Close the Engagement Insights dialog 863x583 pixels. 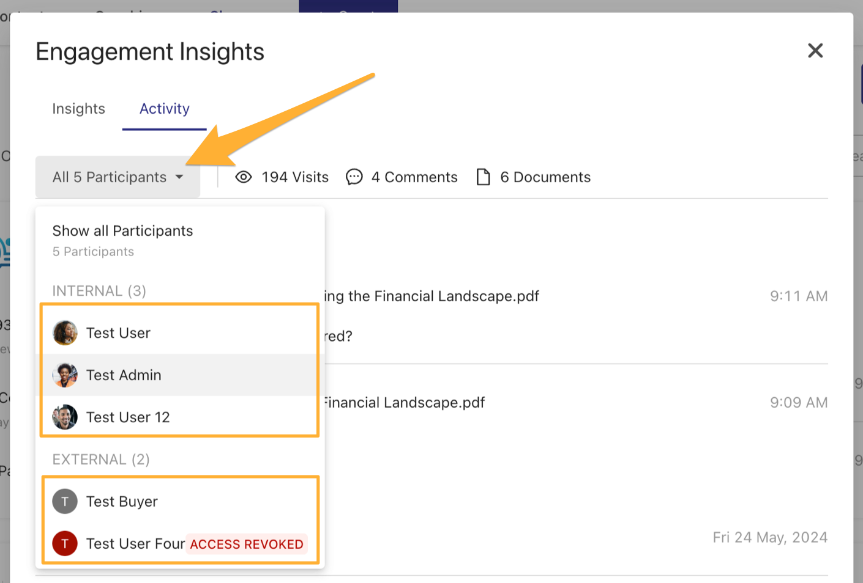[815, 51]
